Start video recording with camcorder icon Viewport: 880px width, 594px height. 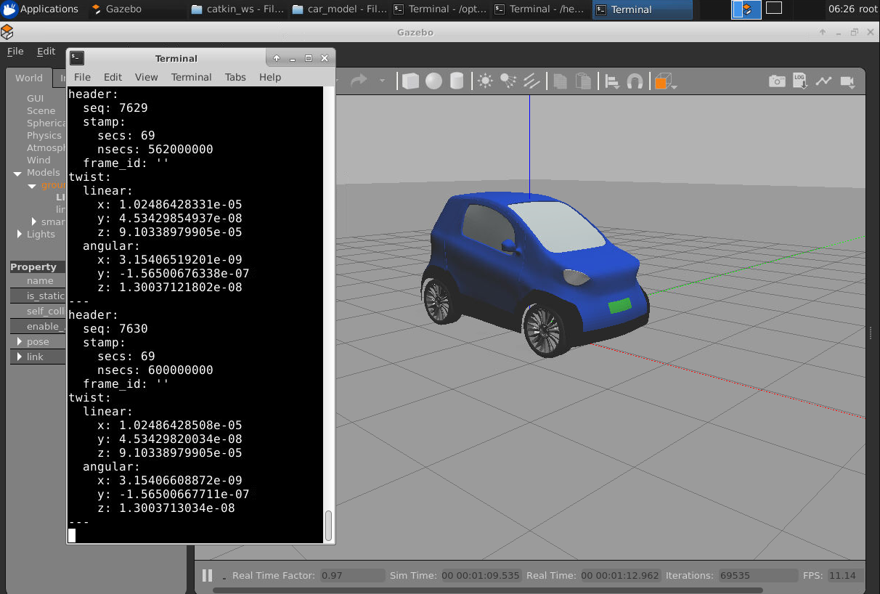point(847,81)
